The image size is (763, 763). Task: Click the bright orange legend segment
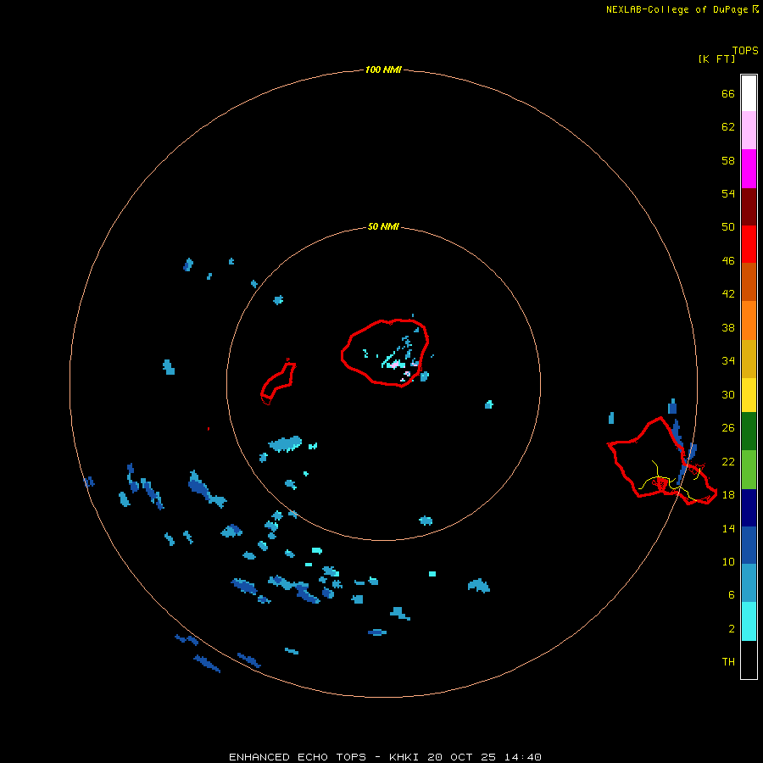[x=749, y=320]
